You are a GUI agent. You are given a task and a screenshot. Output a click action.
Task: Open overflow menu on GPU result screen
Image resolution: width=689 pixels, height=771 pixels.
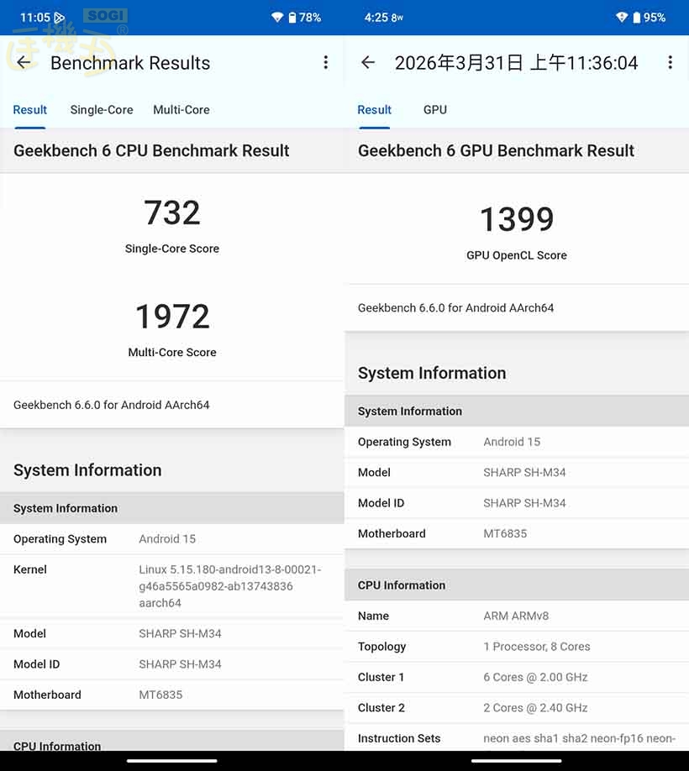[670, 62]
